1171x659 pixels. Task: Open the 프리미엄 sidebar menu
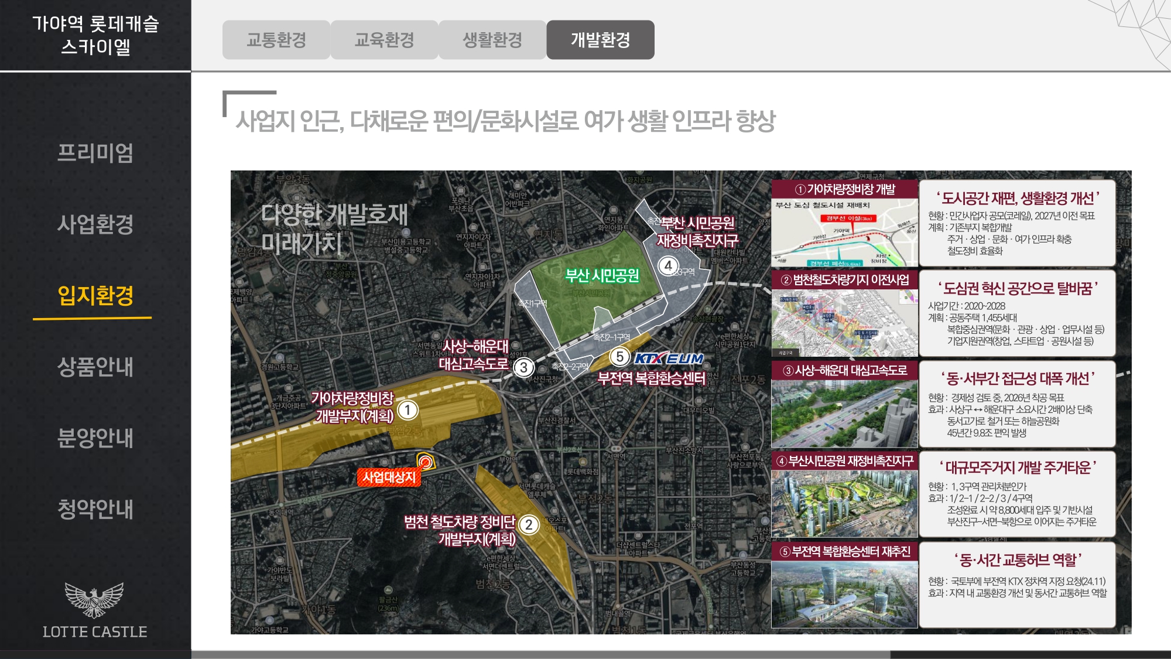pyautogui.click(x=95, y=153)
